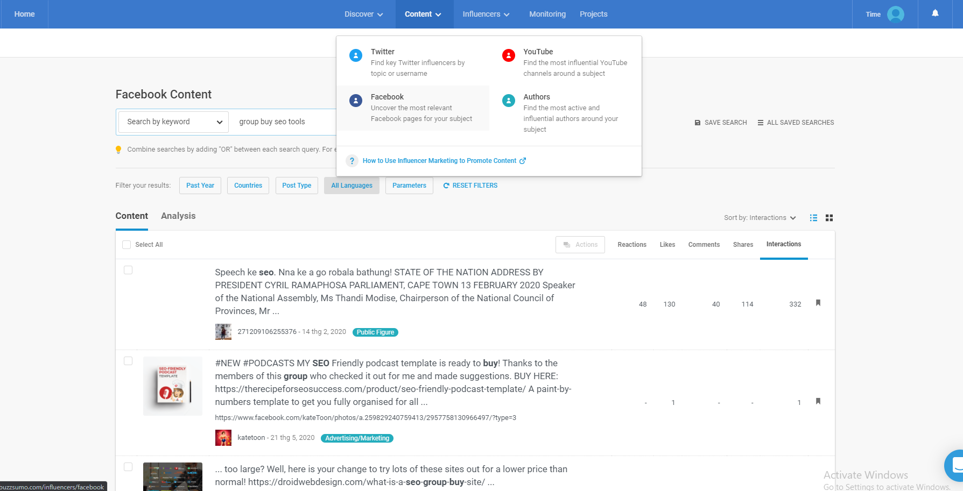
Task: Switch to the Analysis tab
Action: click(178, 216)
